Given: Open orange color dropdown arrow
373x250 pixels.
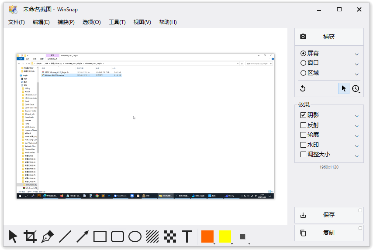Looking at the screenshot, I should click(x=214, y=243).
